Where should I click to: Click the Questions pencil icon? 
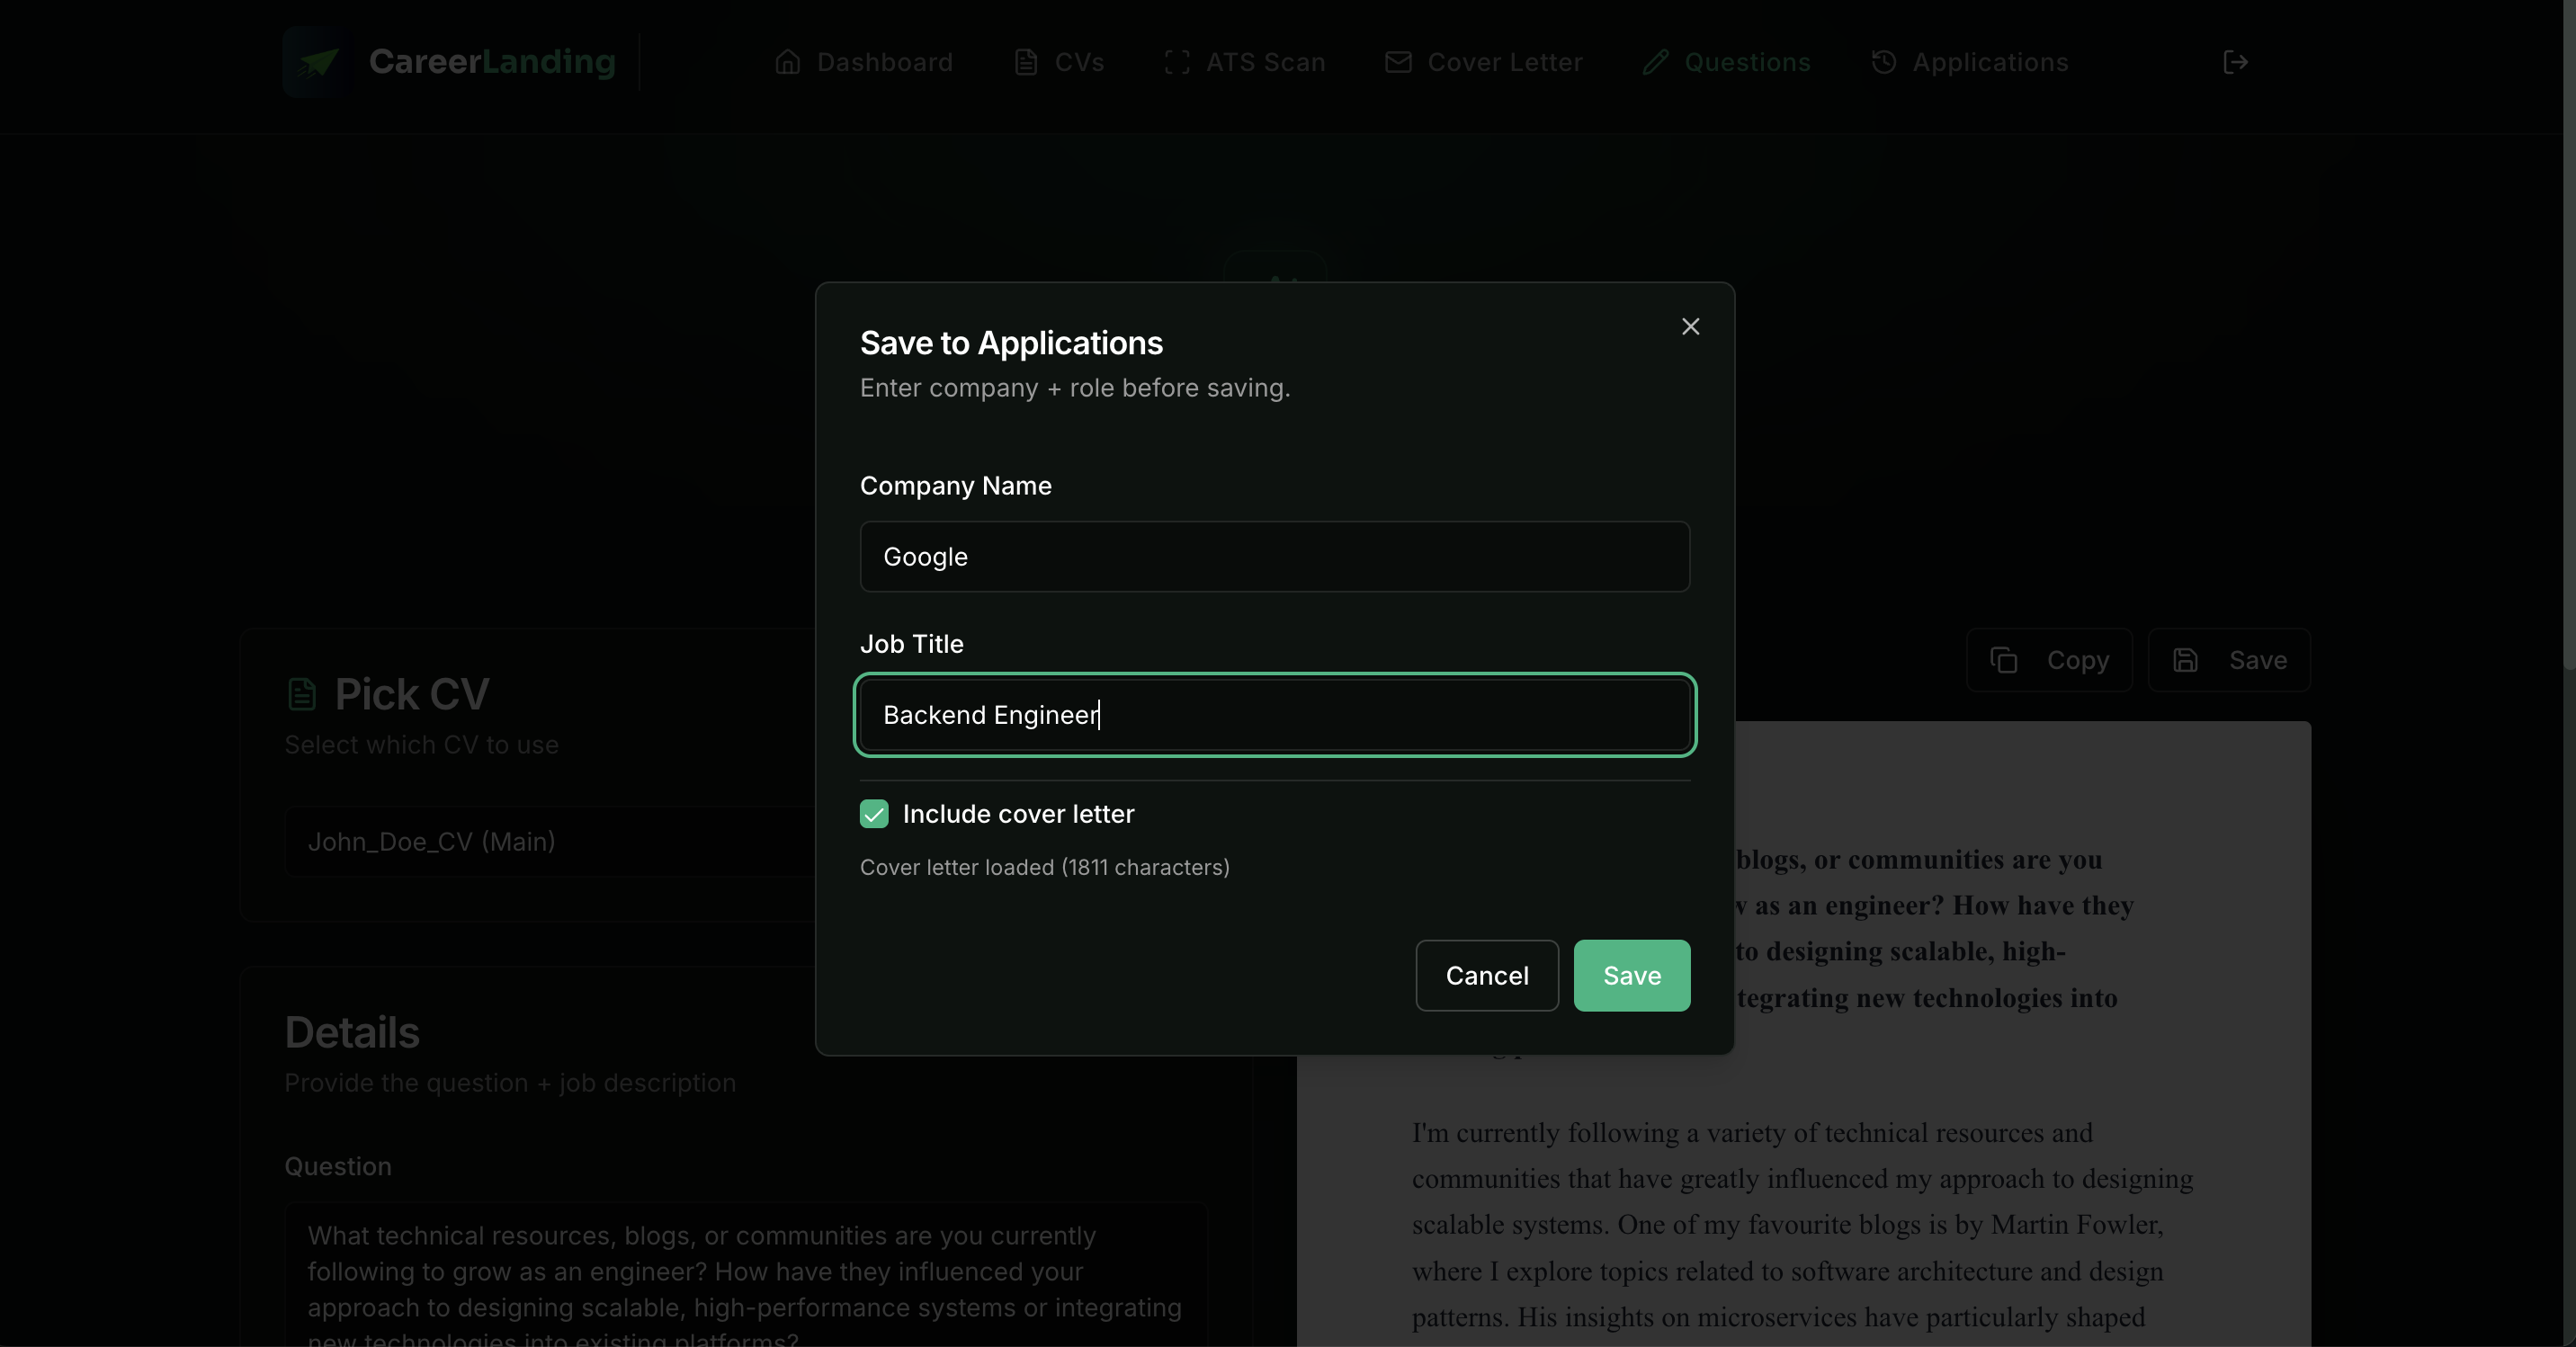tap(1654, 62)
